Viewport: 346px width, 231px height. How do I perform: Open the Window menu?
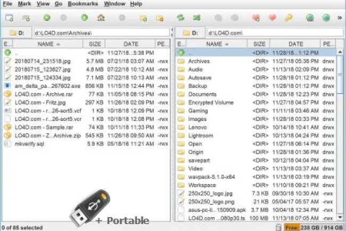[x=114, y=4]
